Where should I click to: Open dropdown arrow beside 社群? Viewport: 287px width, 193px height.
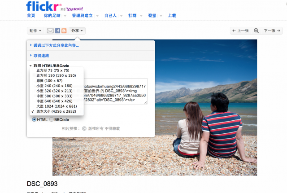tap(141, 16)
